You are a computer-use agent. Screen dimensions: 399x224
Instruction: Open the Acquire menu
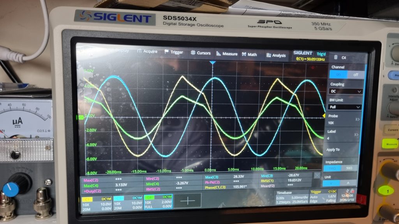pos(147,51)
